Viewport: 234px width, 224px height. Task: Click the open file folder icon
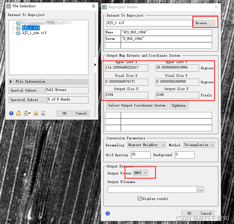pos(19,113)
